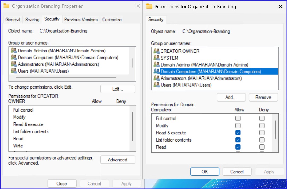Open Advanced security settings
The image size is (287, 189).
(117, 160)
